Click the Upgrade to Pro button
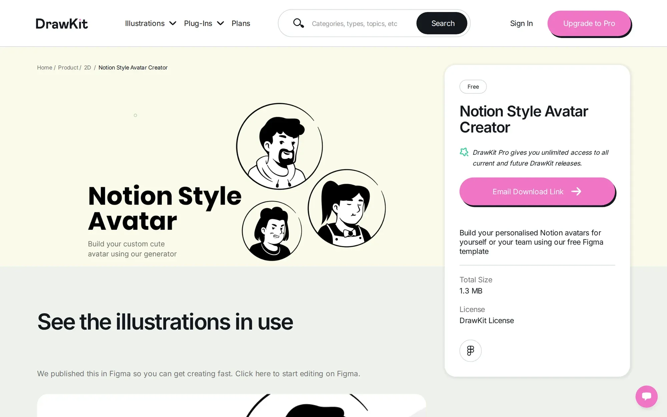The width and height of the screenshot is (667, 417). (x=589, y=23)
